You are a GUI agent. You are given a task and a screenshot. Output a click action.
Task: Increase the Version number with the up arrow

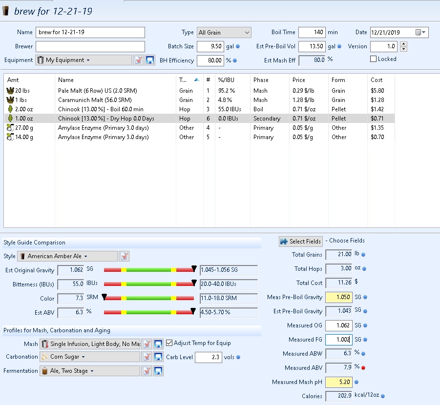(403, 44)
